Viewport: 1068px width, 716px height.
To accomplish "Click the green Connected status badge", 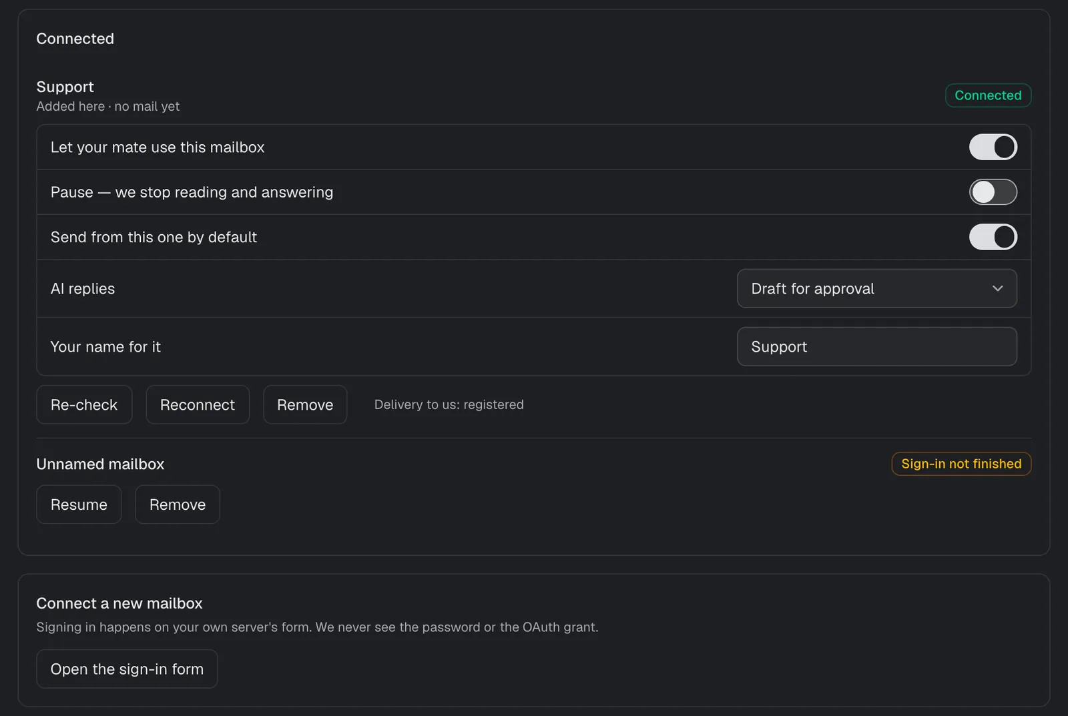I will (x=988, y=95).
